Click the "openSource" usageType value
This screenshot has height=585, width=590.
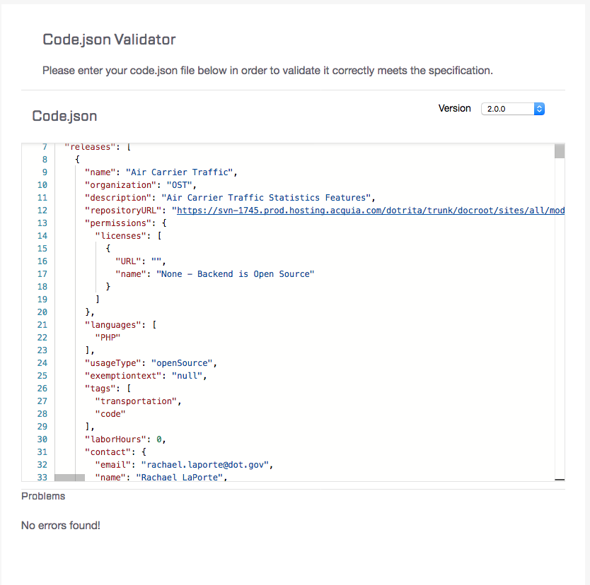(x=182, y=363)
